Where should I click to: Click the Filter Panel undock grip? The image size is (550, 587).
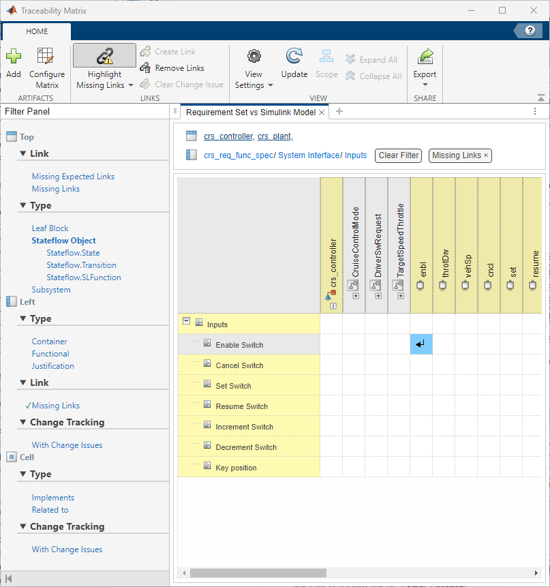point(175,111)
